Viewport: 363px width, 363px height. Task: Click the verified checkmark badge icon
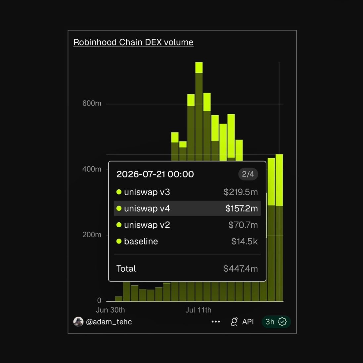pos(282,322)
